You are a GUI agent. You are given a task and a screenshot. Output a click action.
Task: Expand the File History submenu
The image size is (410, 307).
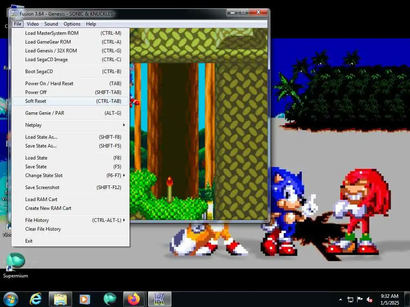70,220
